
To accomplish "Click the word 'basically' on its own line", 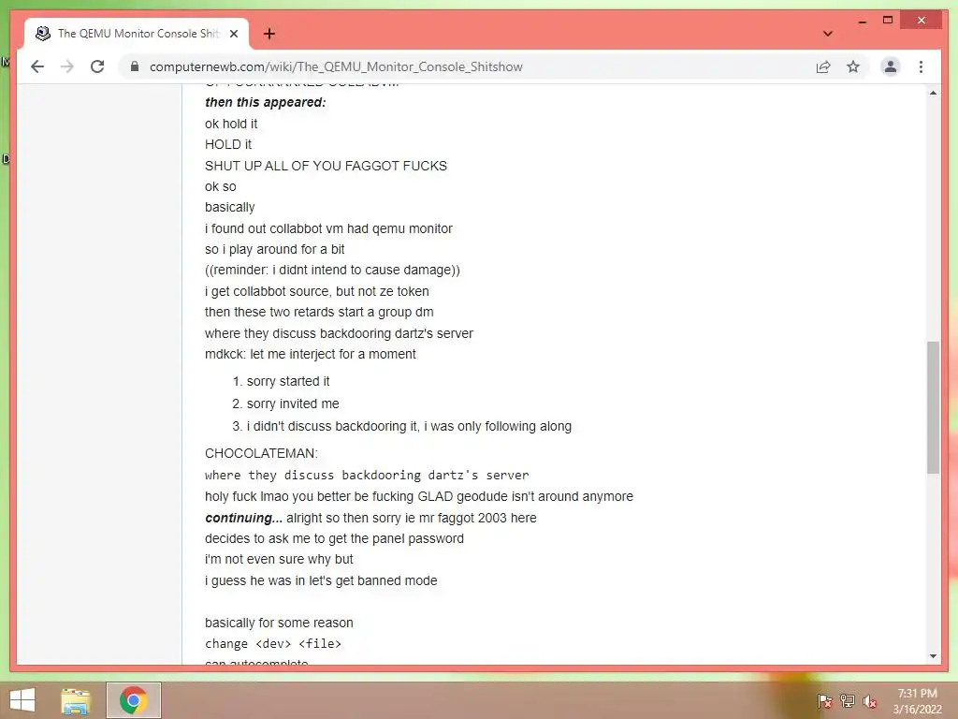I will tap(230, 207).
